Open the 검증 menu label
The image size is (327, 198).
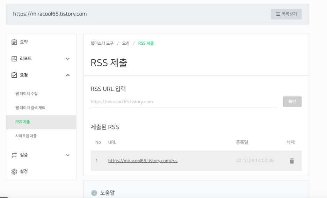24,155
